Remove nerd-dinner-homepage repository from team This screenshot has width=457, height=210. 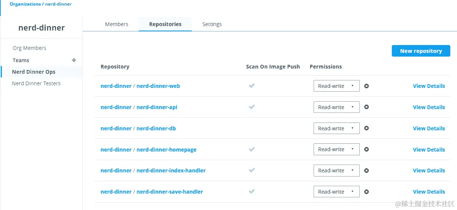(366, 149)
